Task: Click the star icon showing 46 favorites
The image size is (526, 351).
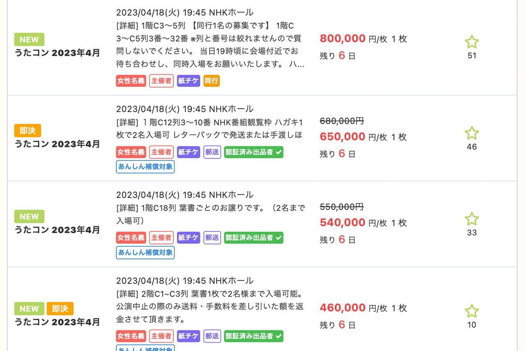Action: tap(471, 133)
